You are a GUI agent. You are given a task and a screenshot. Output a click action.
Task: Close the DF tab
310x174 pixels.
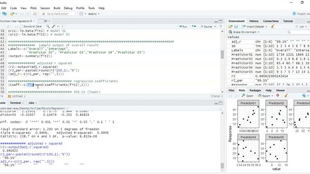pos(49,21)
